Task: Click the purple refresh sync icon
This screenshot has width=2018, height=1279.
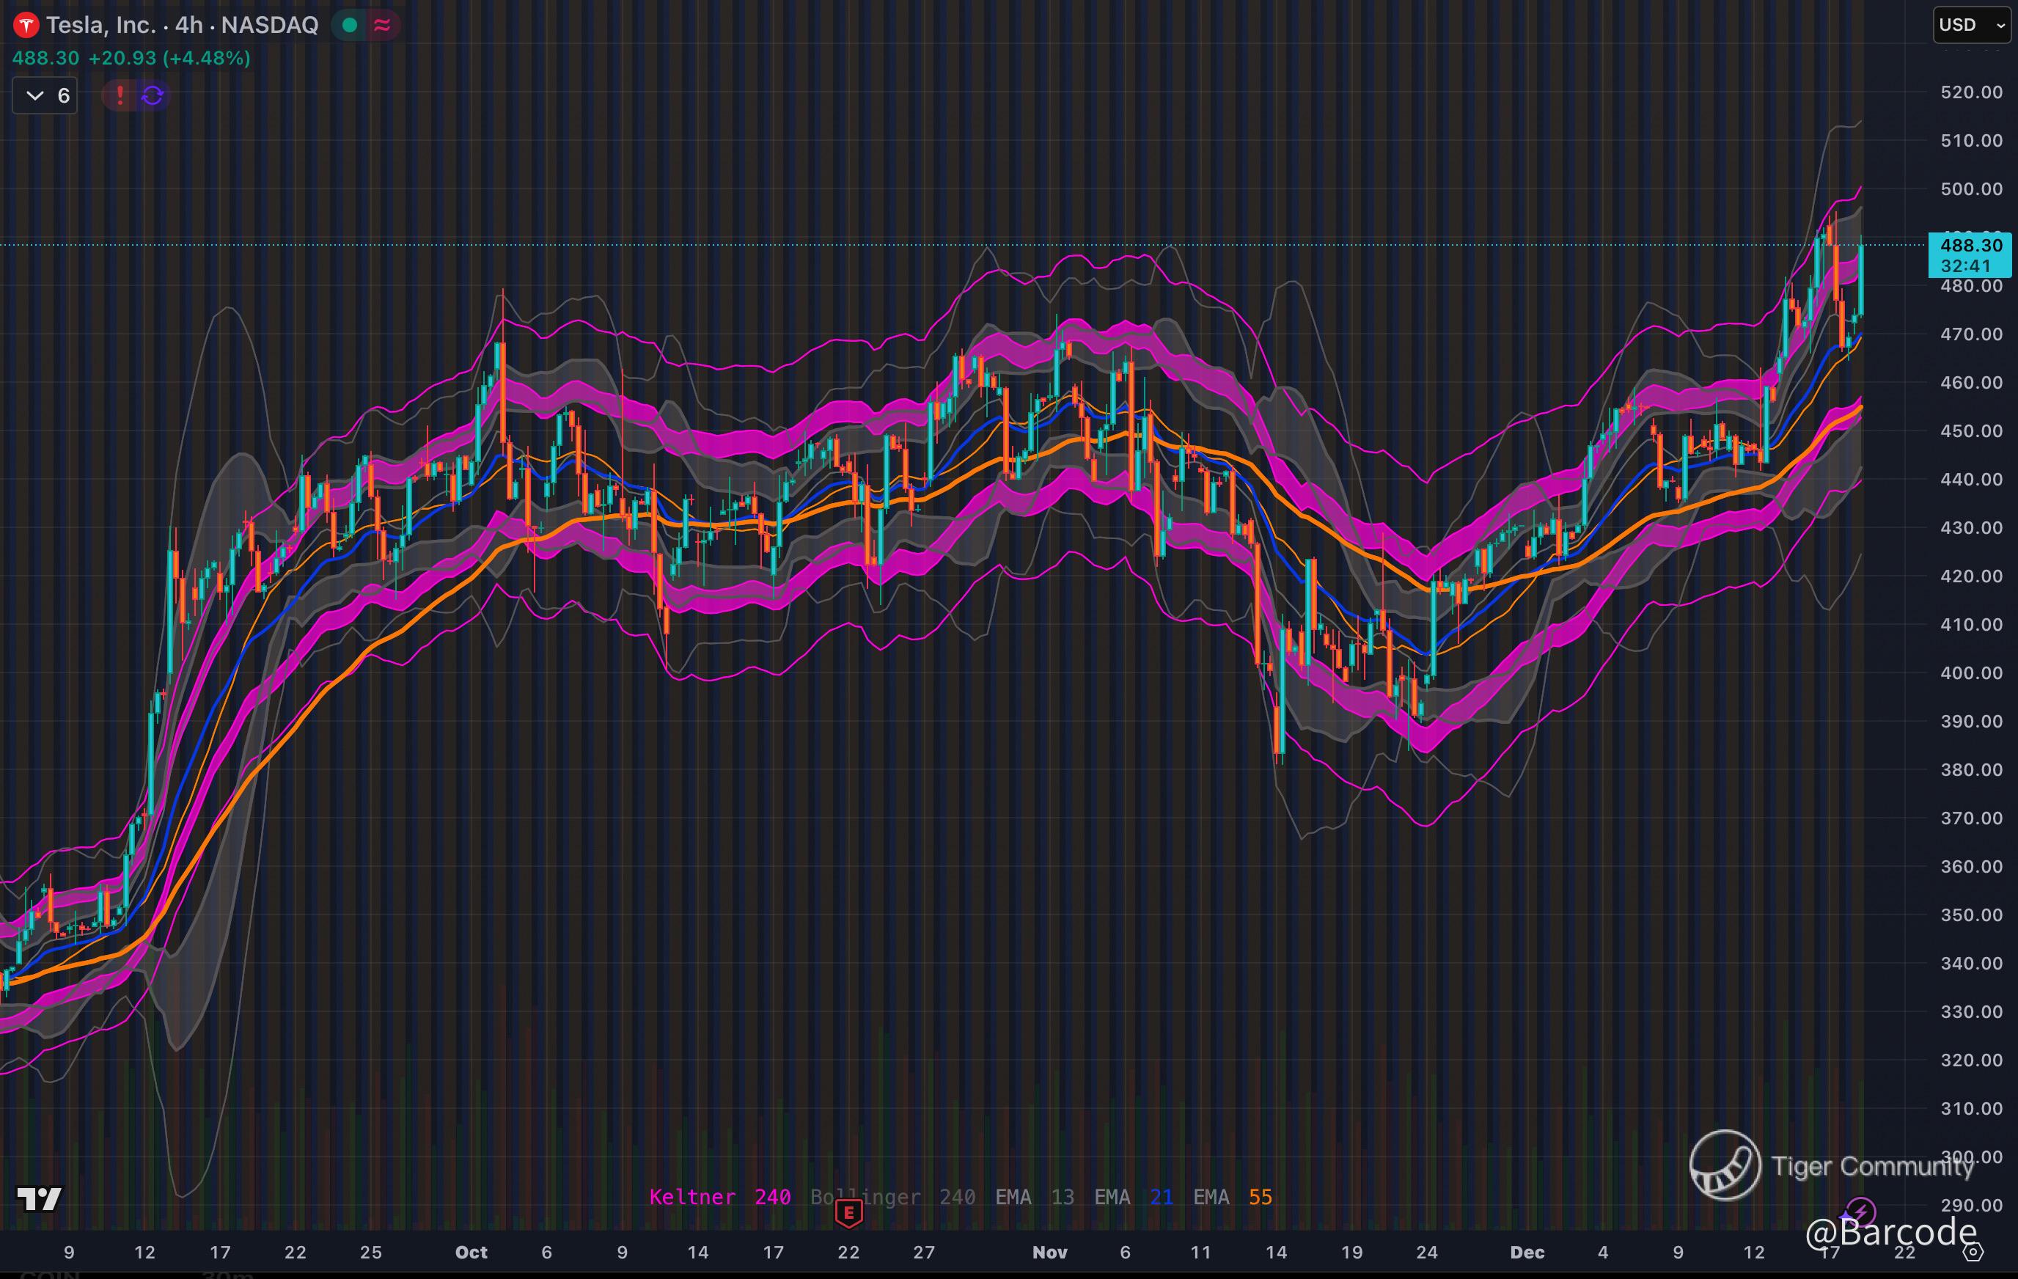Action: point(153,95)
